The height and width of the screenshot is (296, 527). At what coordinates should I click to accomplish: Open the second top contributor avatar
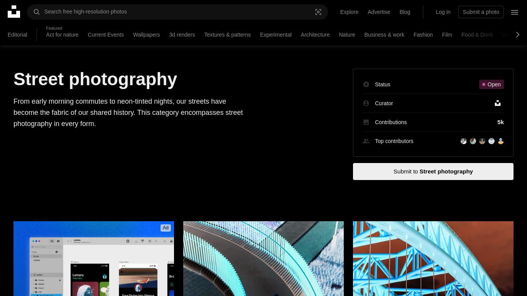tap(473, 141)
